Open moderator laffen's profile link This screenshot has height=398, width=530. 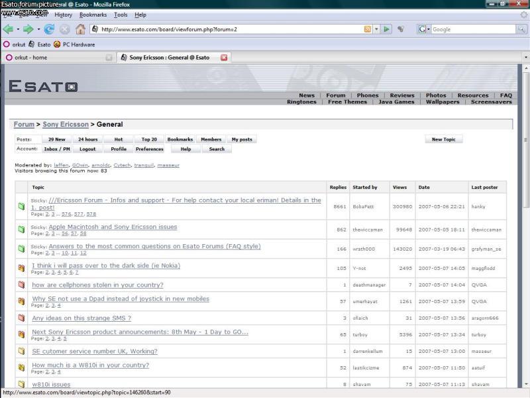click(61, 165)
